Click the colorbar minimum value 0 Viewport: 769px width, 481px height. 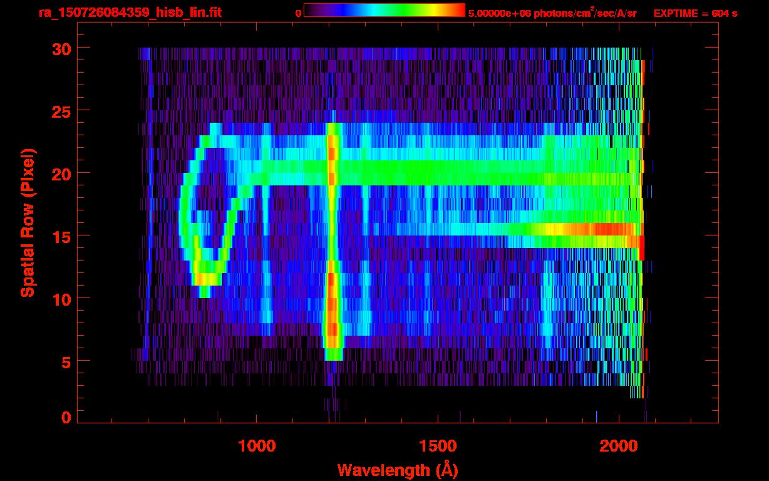click(x=298, y=13)
